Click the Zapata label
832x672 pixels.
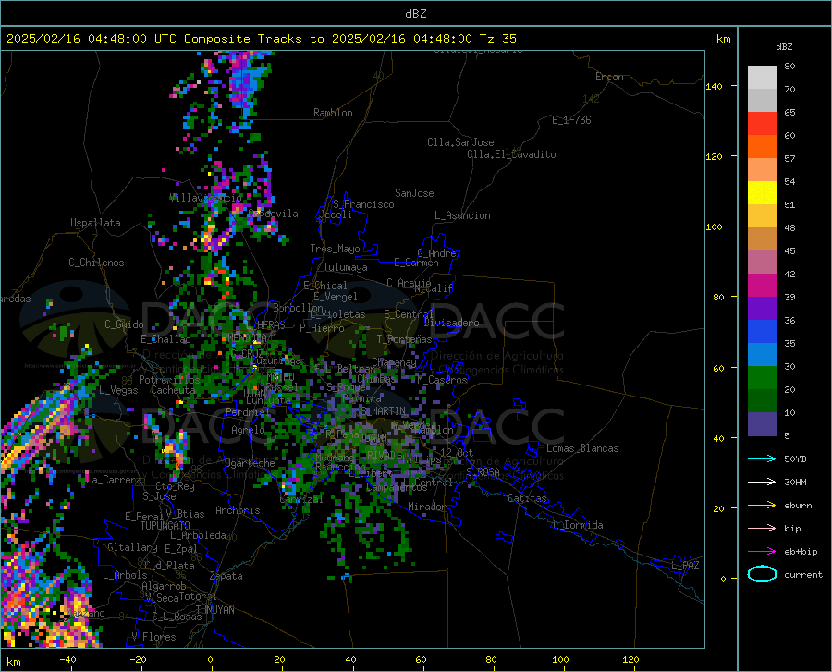coord(226,576)
